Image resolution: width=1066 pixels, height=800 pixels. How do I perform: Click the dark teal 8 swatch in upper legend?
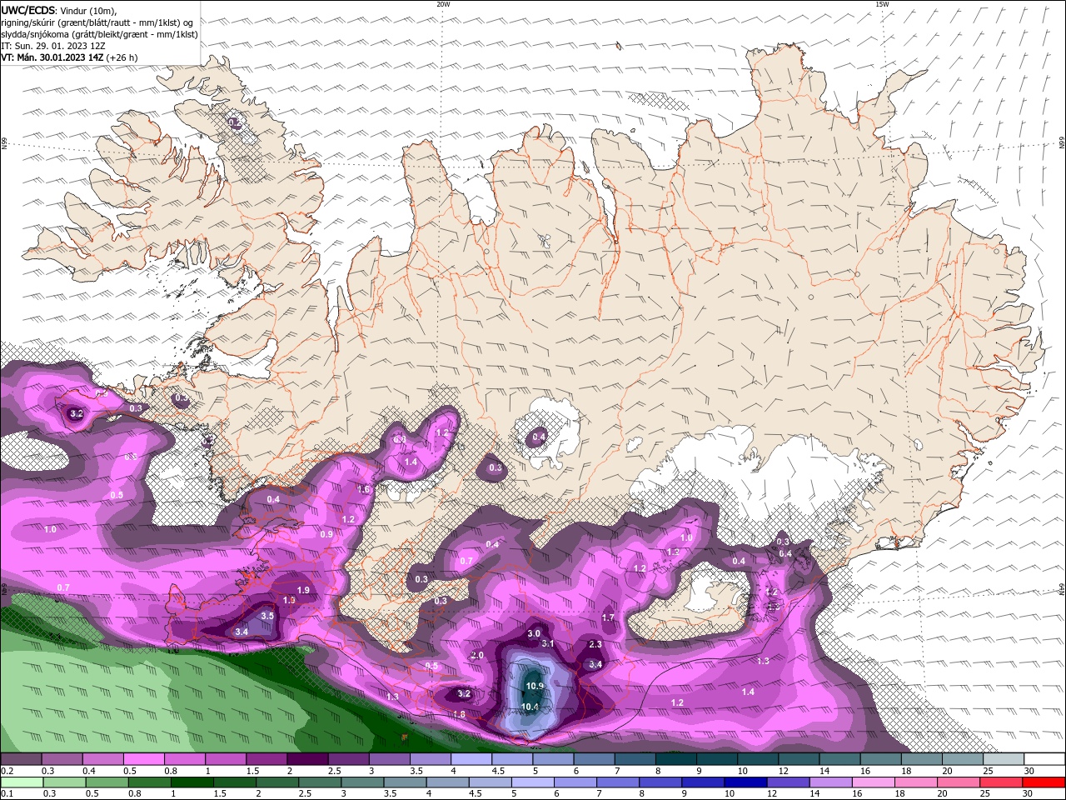click(x=676, y=759)
